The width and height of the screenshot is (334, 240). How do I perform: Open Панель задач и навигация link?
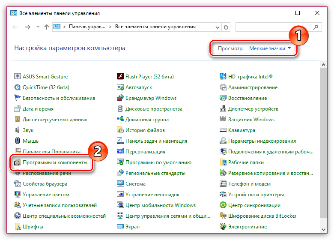[x=156, y=141]
